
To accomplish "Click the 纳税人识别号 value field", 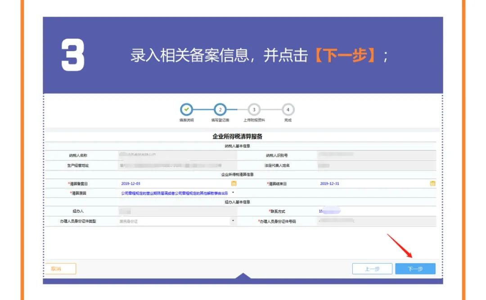I will click(x=369, y=155).
